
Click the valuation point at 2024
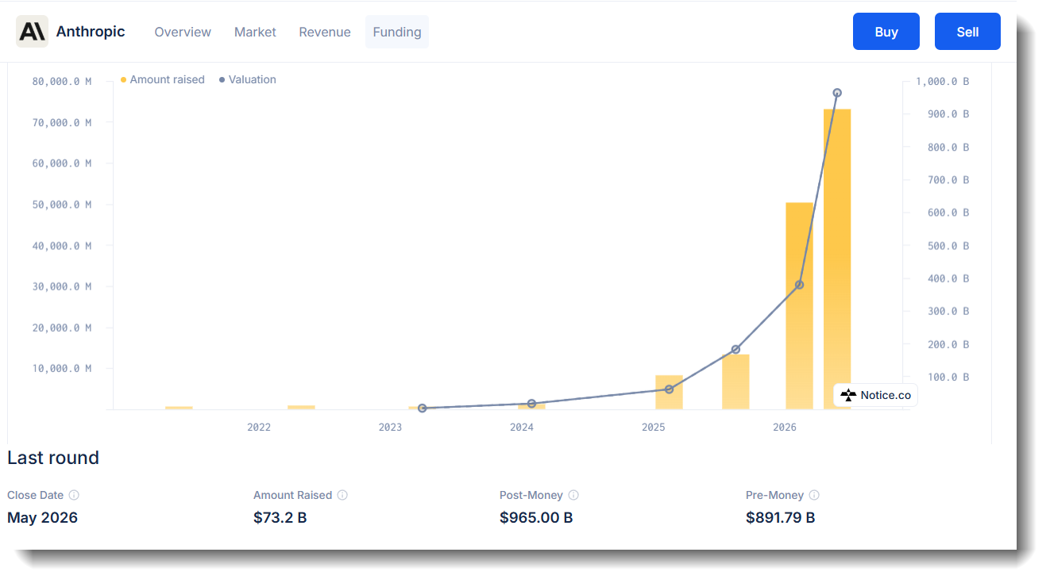[x=531, y=404]
